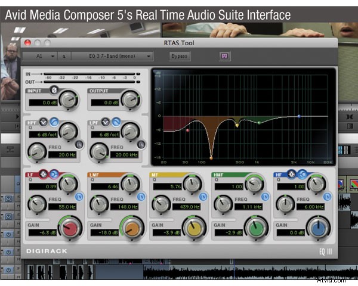Click the HPF FREQ knob

pyautogui.click(x=37, y=152)
